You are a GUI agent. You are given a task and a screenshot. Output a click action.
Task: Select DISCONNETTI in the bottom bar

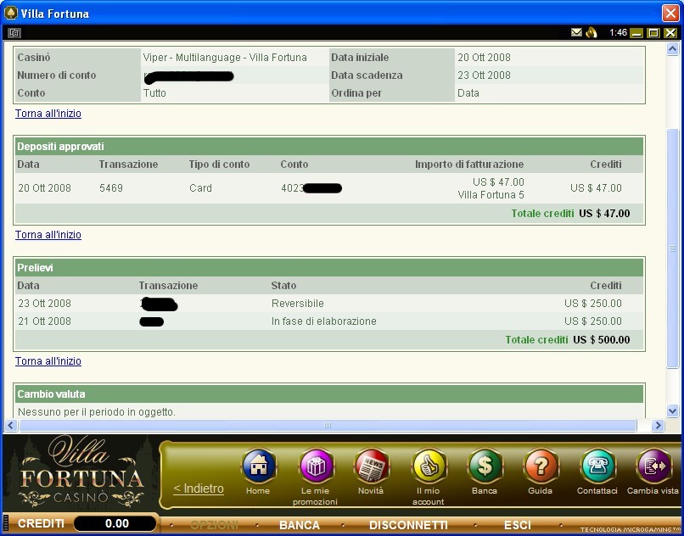pyautogui.click(x=408, y=525)
